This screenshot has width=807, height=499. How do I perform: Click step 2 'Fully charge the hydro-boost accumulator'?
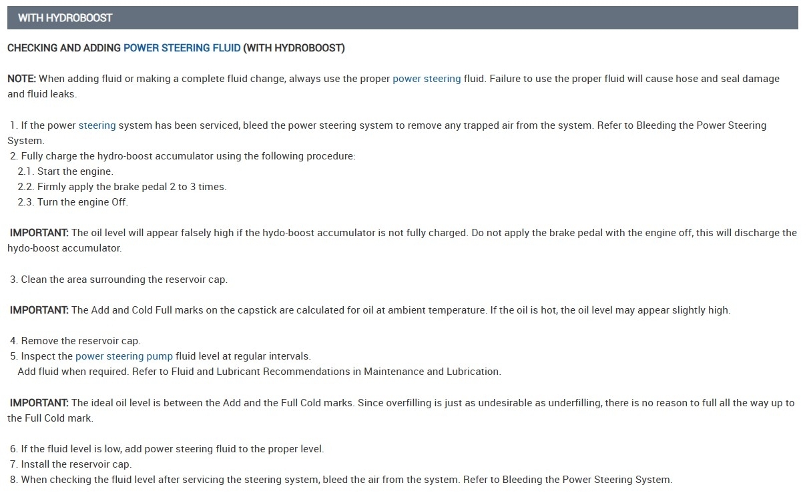click(x=188, y=156)
